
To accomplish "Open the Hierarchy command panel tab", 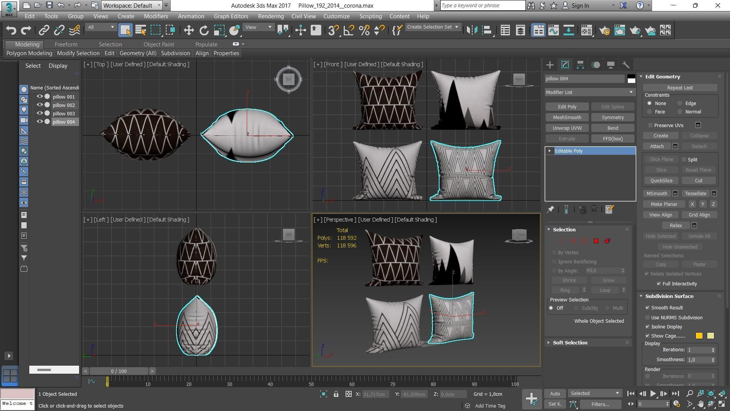I will [580, 65].
